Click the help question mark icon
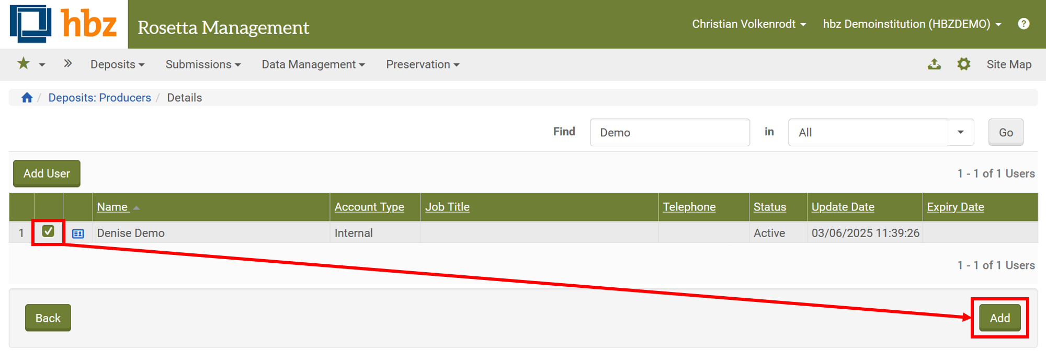Image resolution: width=1046 pixels, height=362 pixels. (x=1024, y=24)
